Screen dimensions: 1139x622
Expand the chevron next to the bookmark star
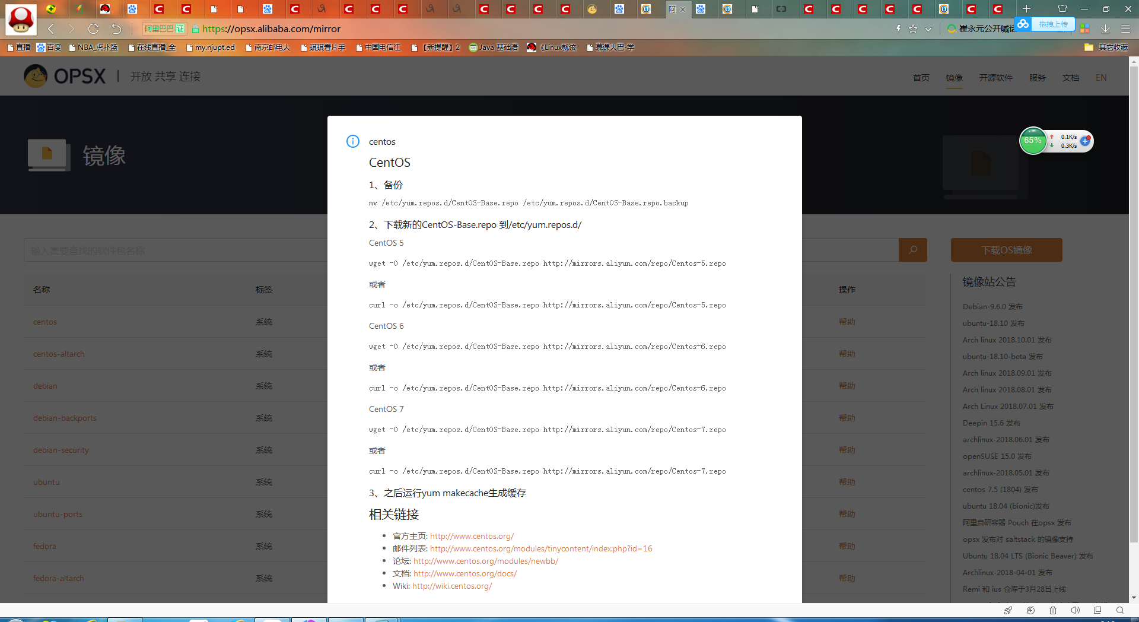(x=927, y=28)
